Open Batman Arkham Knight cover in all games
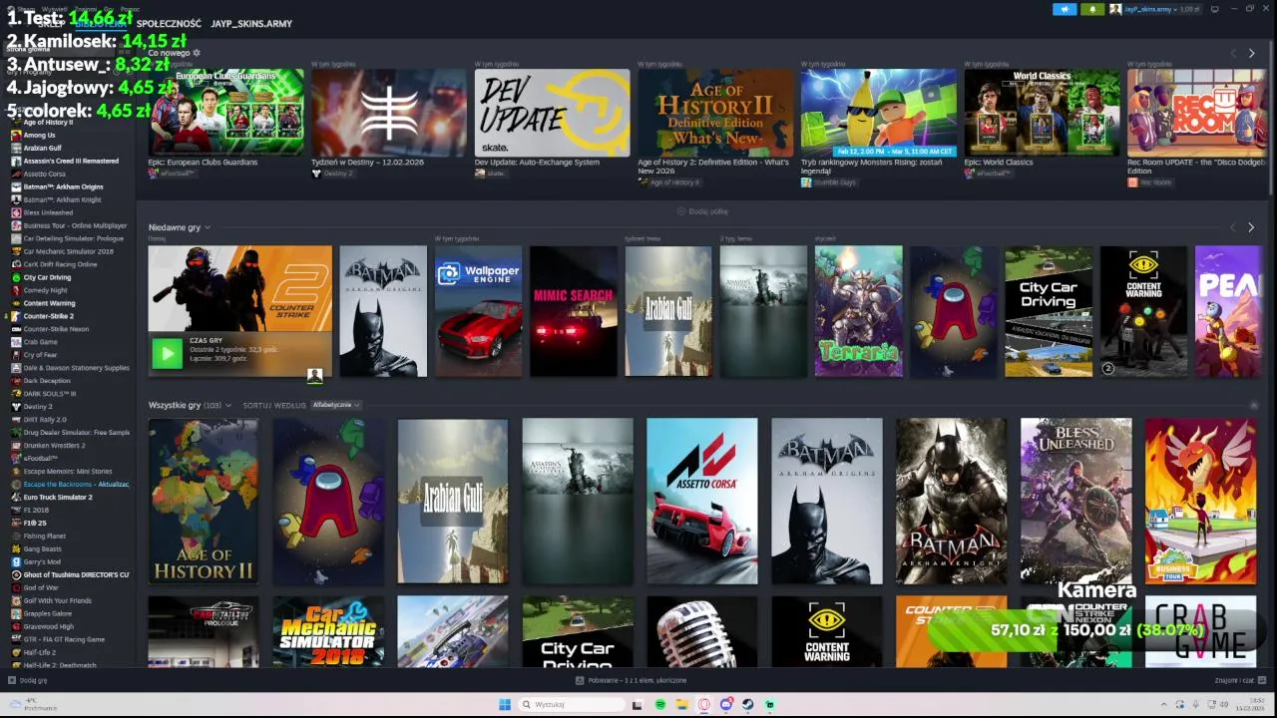The height and width of the screenshot is (718, 1277). [x=951, y=501]
